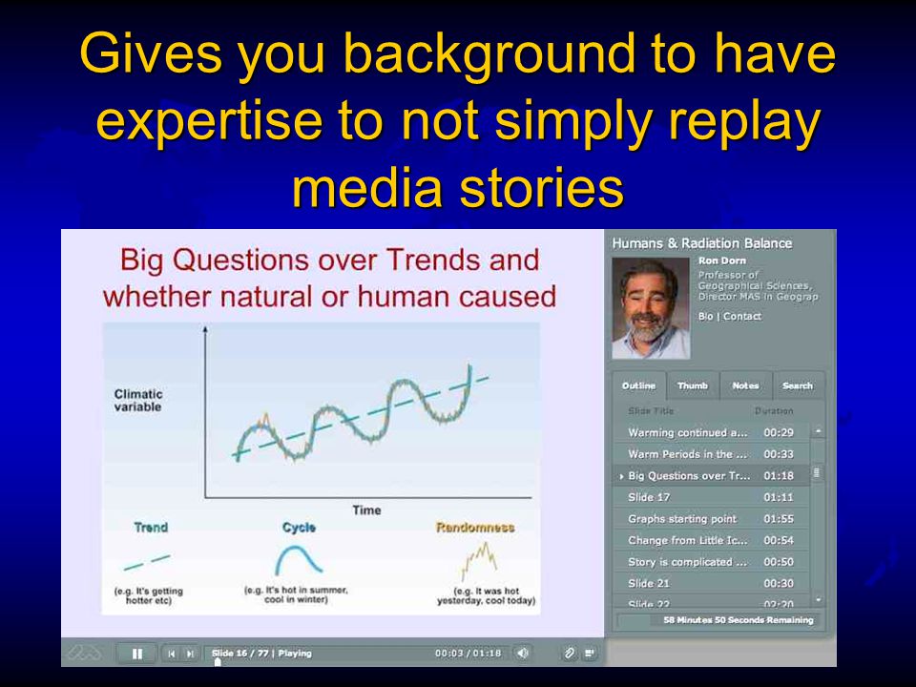This screenshot has width=916, height=687.
Task: Click the Contact link
Action: click(x=742, y=316)
